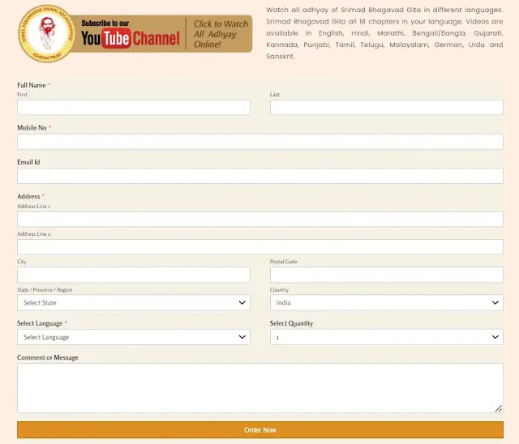Open the Select Quantity dropdown

[x=387, y=337]
